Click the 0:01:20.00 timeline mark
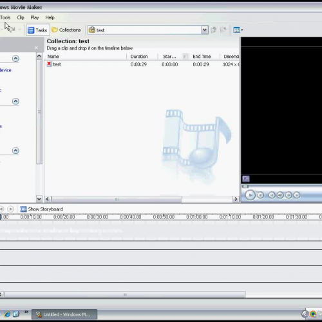The width and height of the screenshot is (322, 322). point(263,217)
